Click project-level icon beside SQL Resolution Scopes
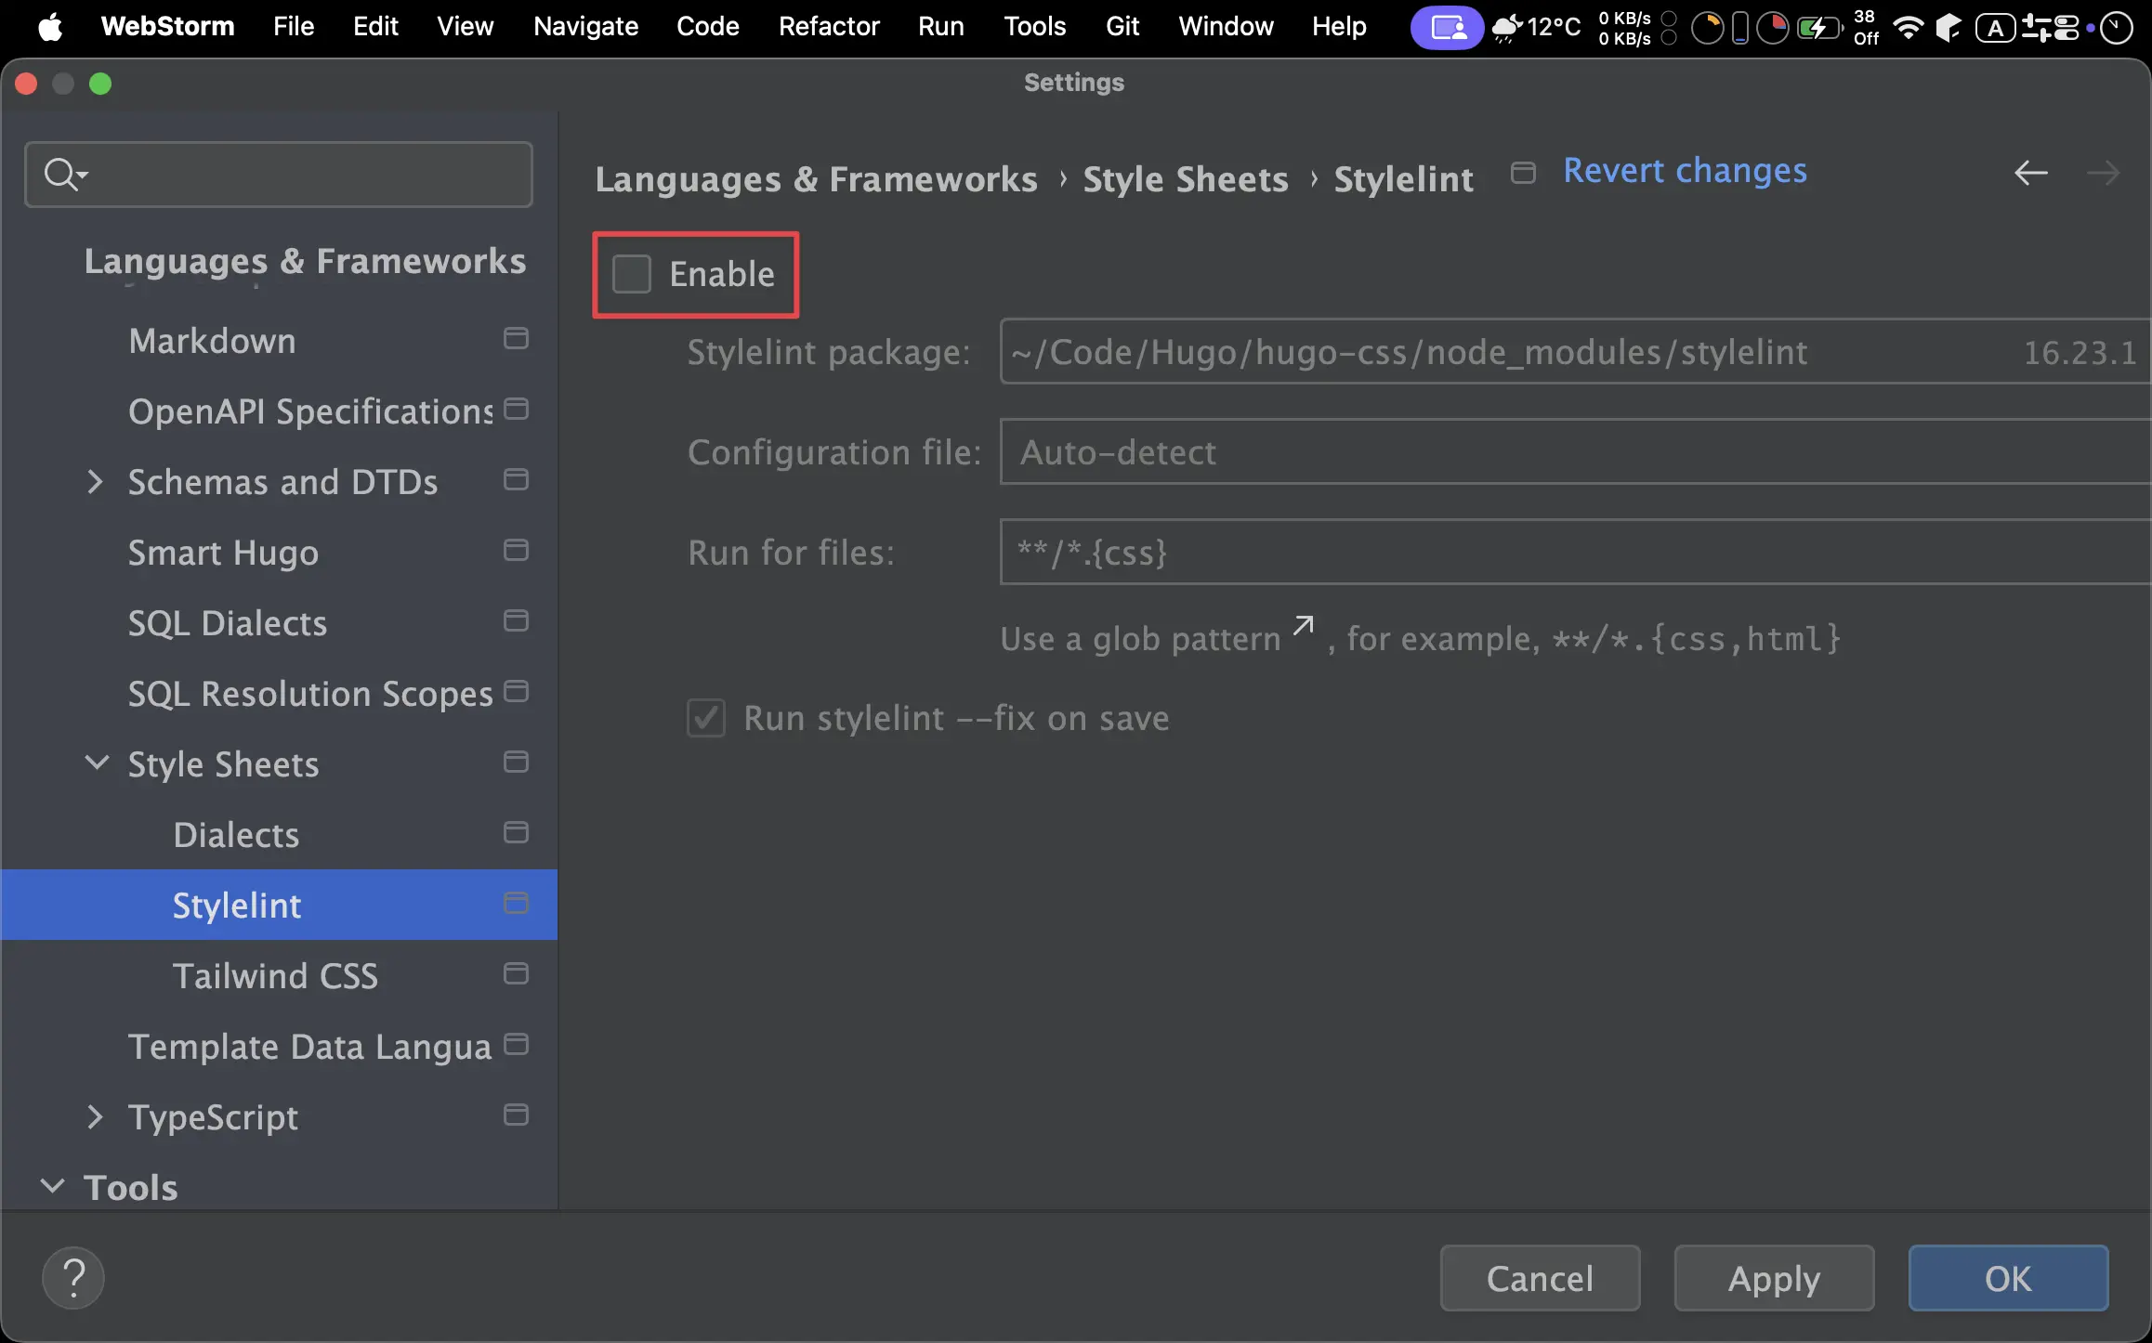 coord(516,692)
